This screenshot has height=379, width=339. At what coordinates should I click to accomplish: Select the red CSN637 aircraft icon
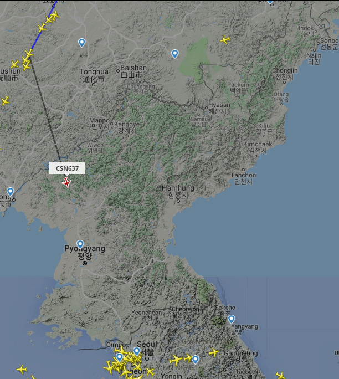click(x=66, y=182)
